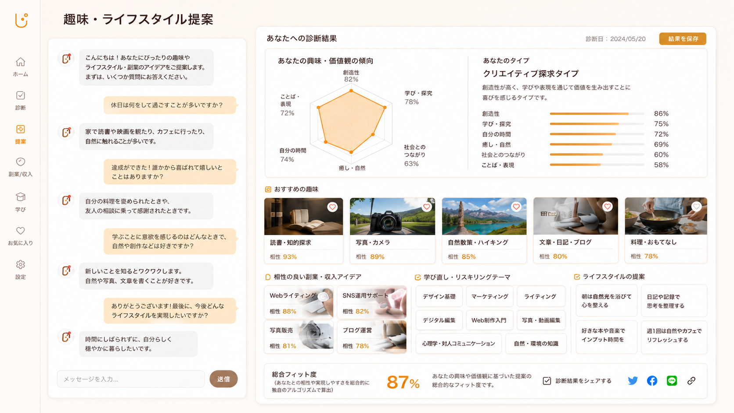Toggle the 診断結果をシェアする checkbox

(x=547, y=381)
